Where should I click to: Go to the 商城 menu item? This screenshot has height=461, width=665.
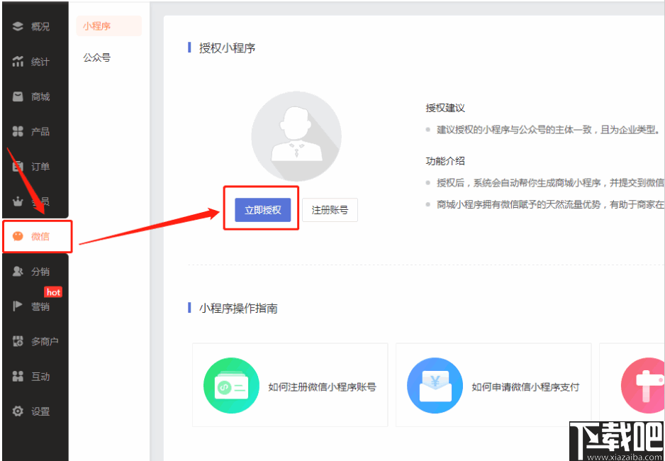tap(40, 96)
